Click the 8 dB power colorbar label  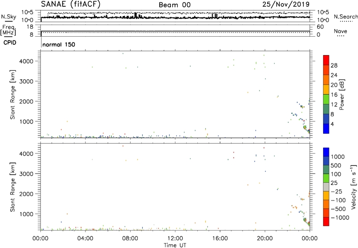click(332, 114)
